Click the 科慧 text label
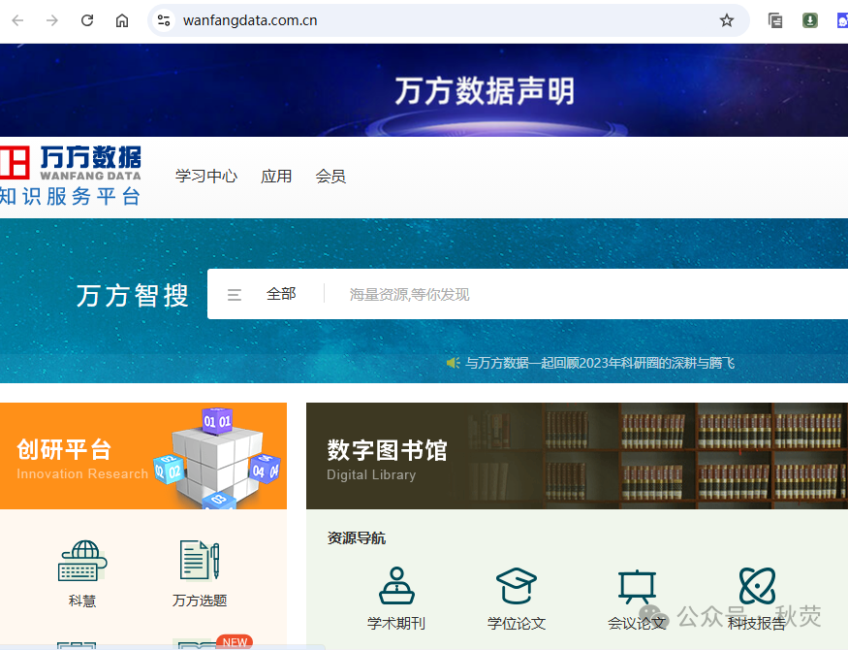Viewport: 848px width, 650px height. tap(82, 601)
